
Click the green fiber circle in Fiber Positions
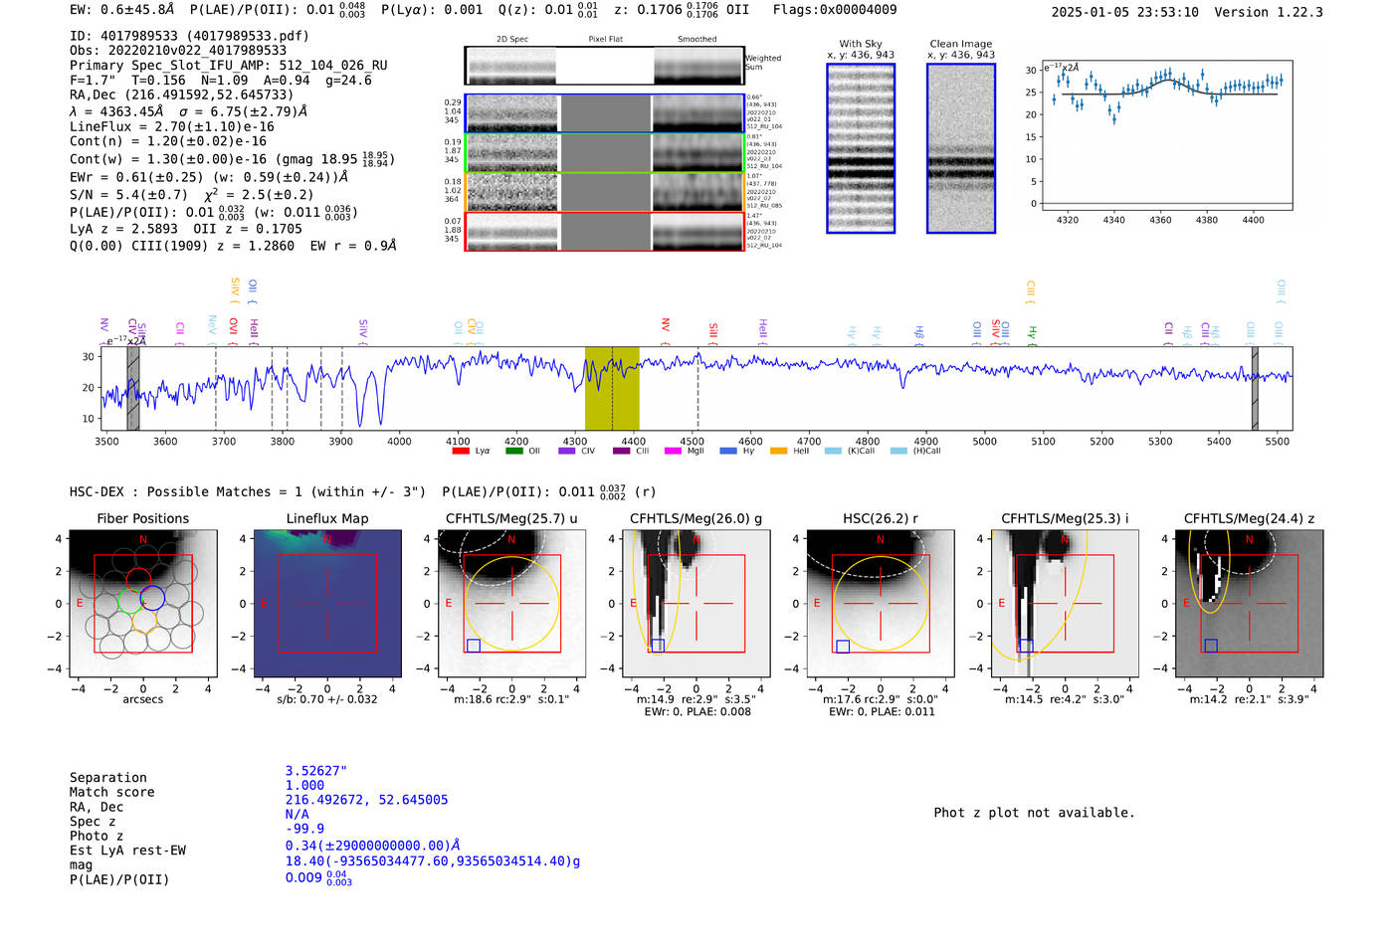tap(130, 601)
